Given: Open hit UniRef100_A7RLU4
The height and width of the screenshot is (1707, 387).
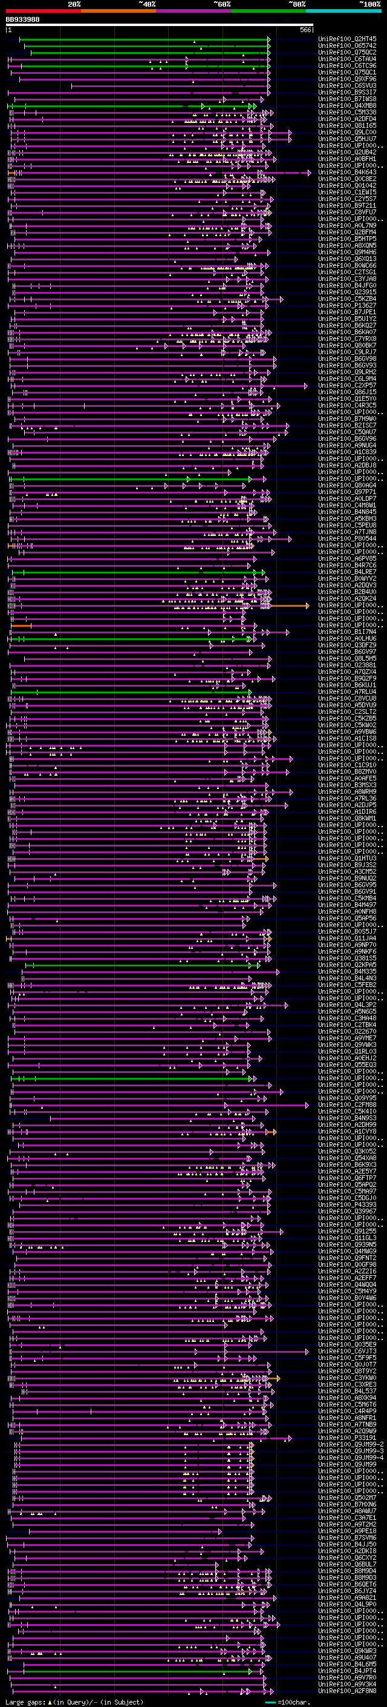Looking at the screenshot, I should (x=347, y=692).
